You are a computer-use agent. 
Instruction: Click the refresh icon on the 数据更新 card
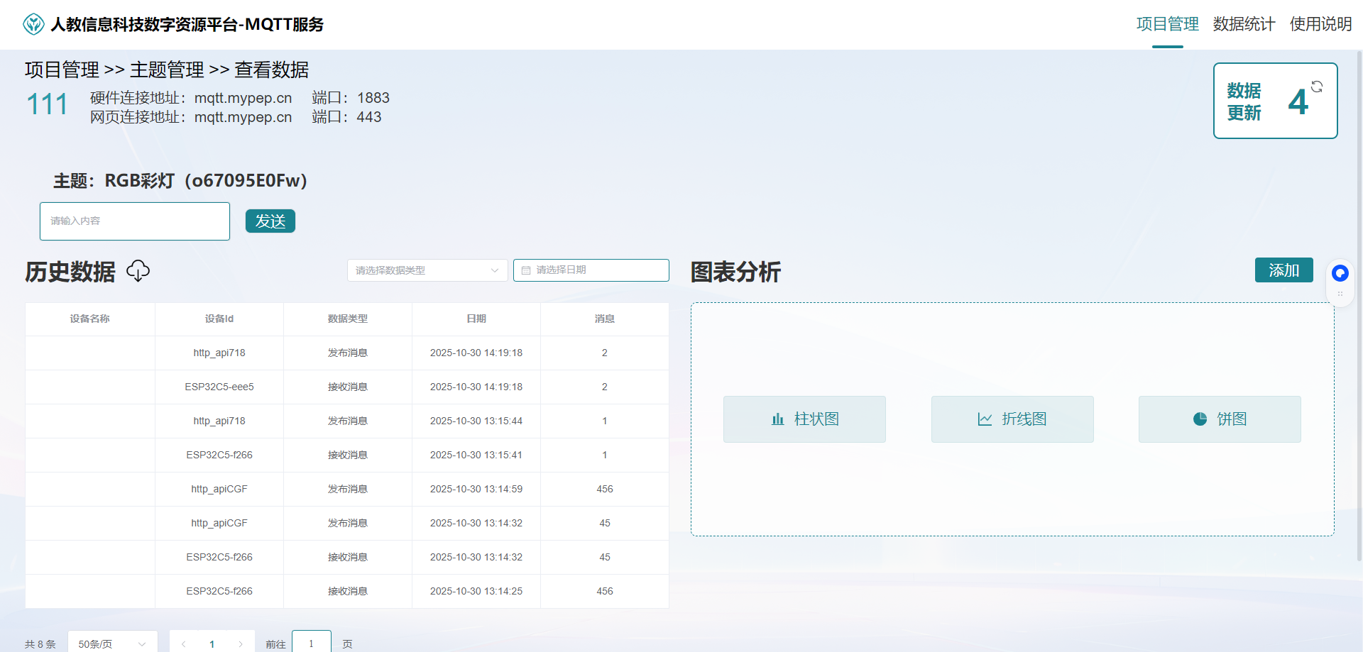1318,87
